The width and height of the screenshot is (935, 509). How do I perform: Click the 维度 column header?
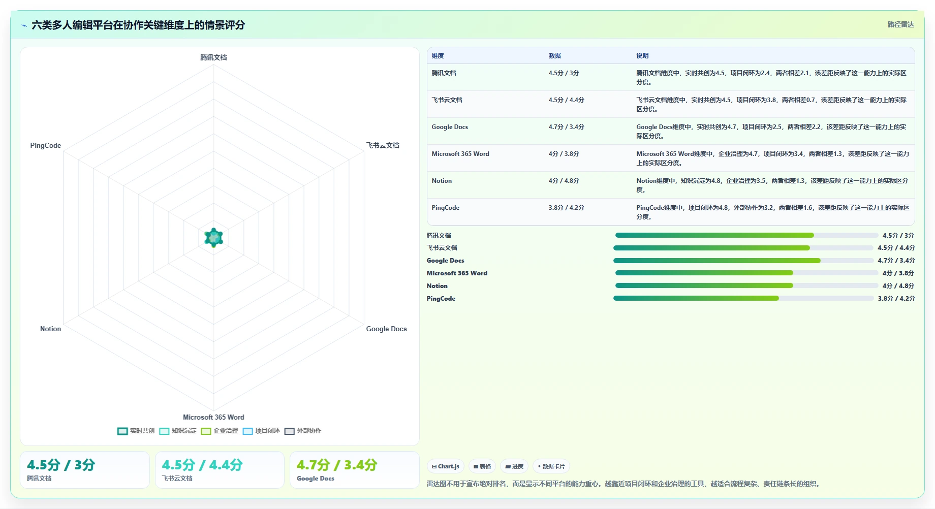point(438,56)
